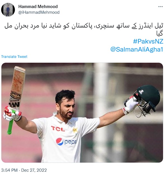Click the red TCL logo on the shirt
This screenshot has height=174, width=167.
58,129
